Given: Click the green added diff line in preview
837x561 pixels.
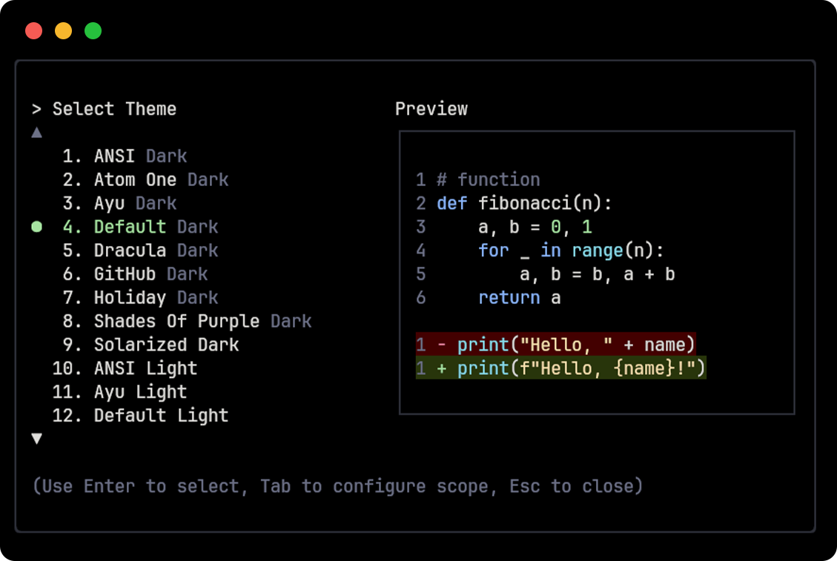Looking at the screenshot, I should [561, 368].
